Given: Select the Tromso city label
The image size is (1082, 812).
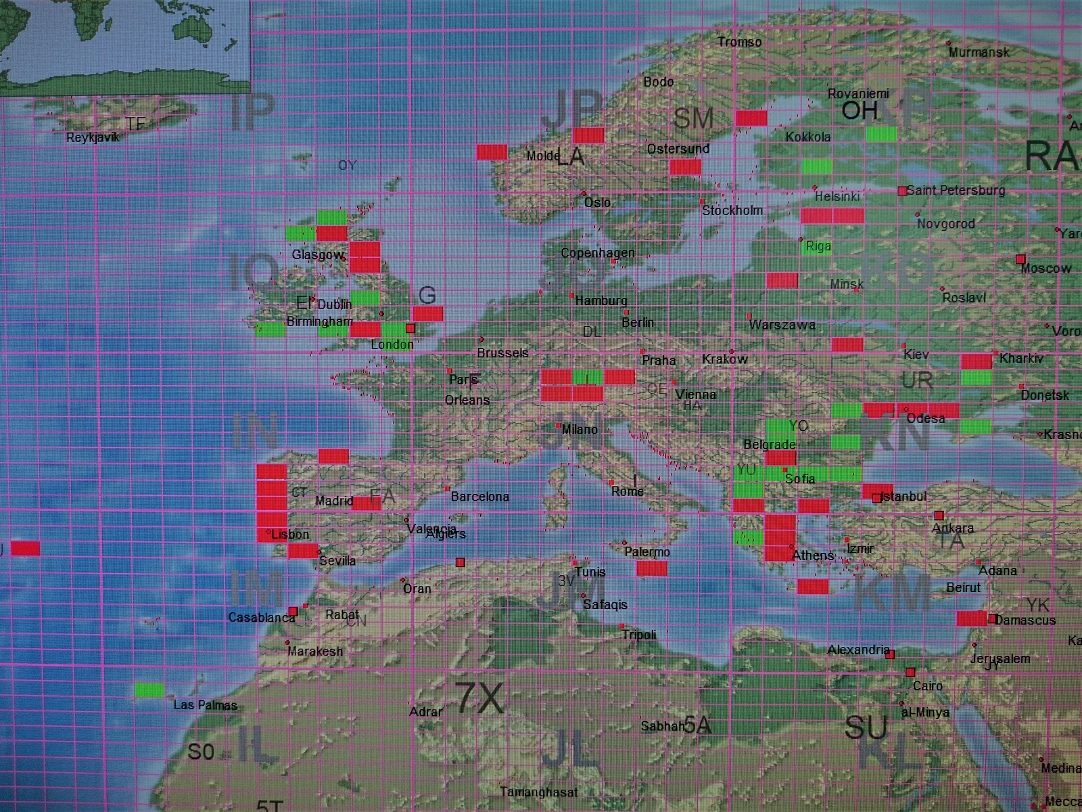Looking at the screenshot, I should 739,42.
